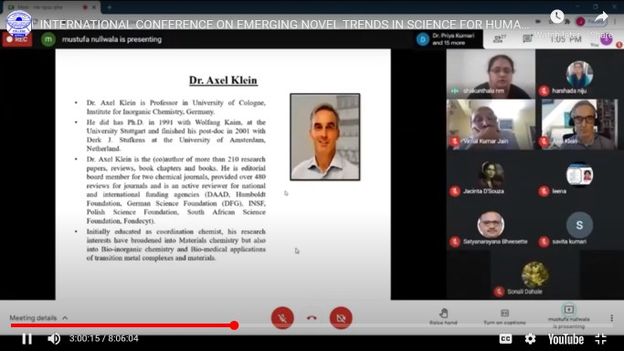Exit fullscreen mode icon
This screenshot has width=624, height=351.
coord(600,339)
